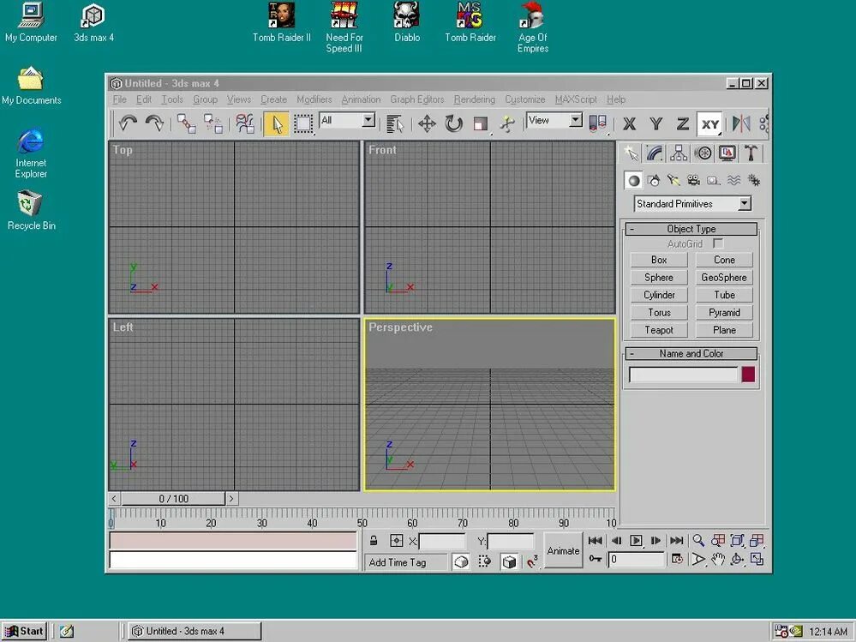Create a Box primitive

tap(659, 260)
